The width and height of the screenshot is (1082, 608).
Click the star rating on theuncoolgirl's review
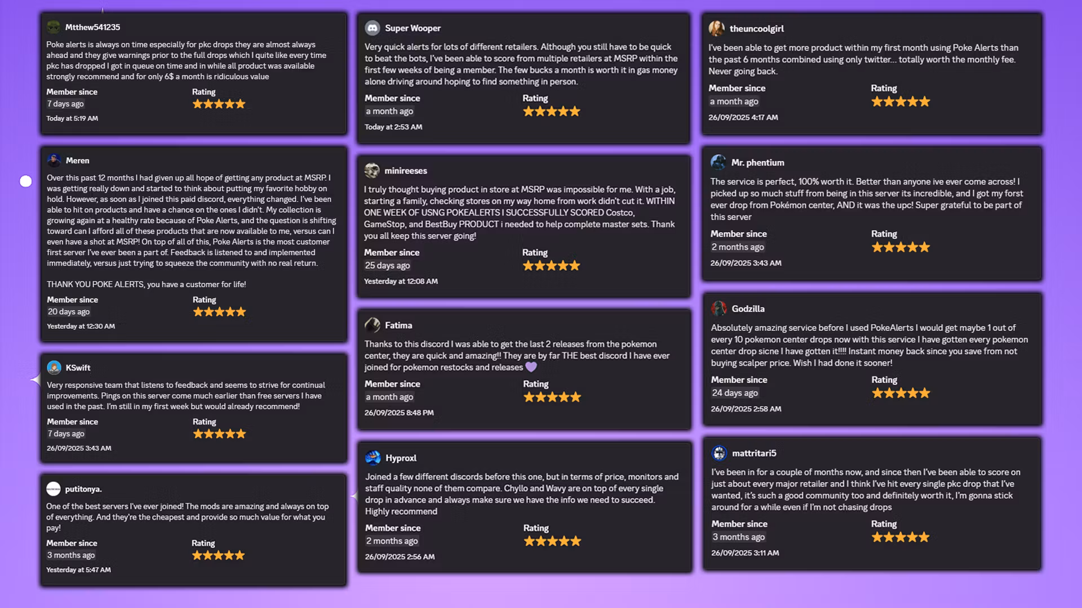[x=900, y=102]
